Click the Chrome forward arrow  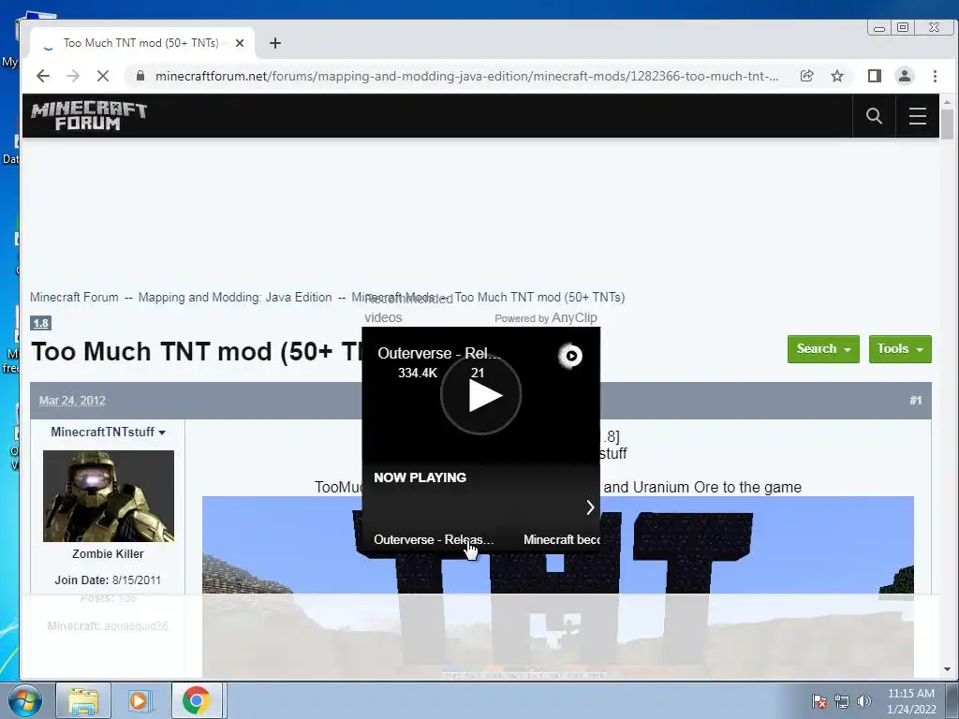(73, 76)
